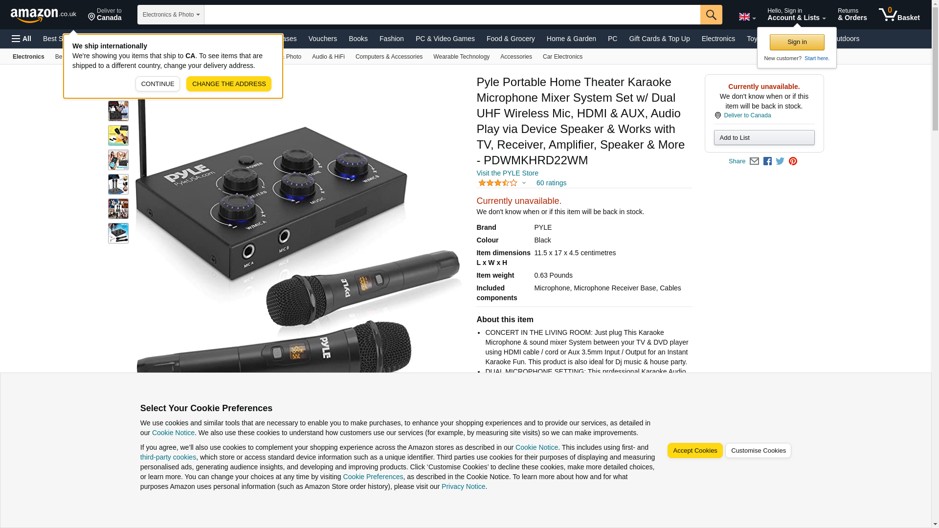Image resolution: width=939 pixels, height=528 pixels.
Task: Expand the star ratings breakdown arrow
Action: [x=524, y=183]
